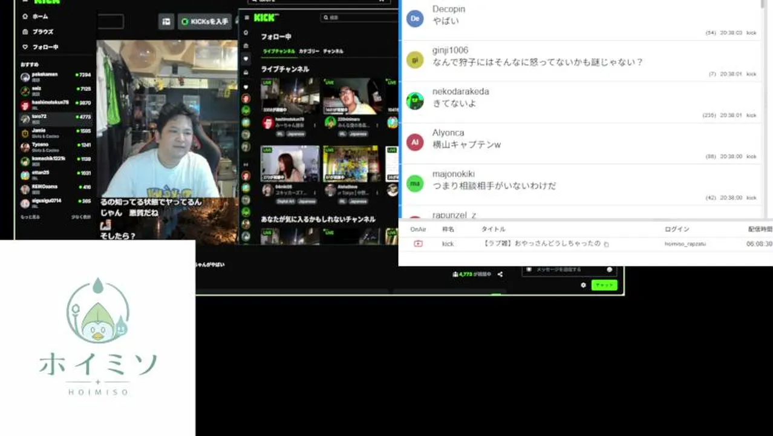
Task: Open recommended channel Tyceno
Action: 55,146
